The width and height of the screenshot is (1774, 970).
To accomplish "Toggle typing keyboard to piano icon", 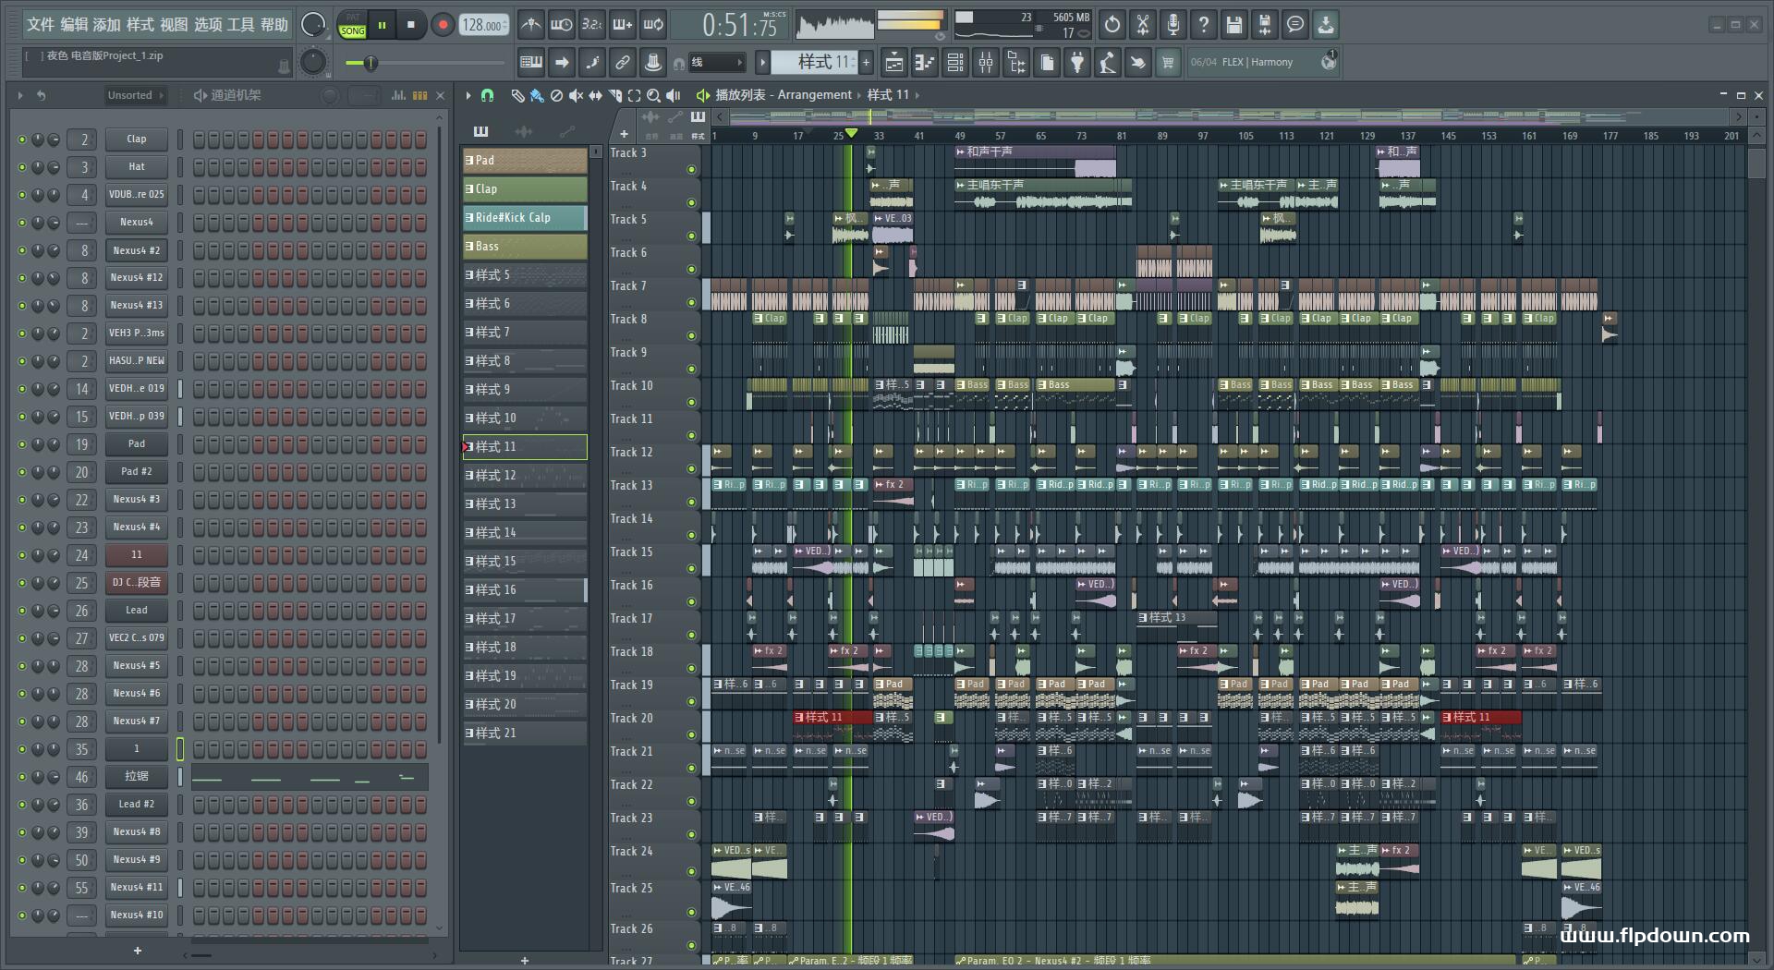I will 531,63.
